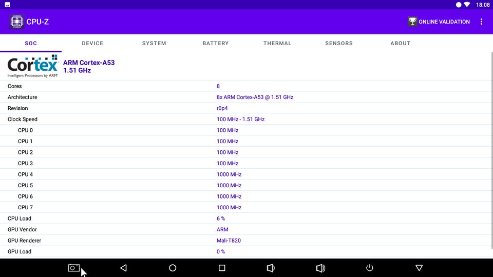Viewport: 493px width, 277px height.
Task: Select the Clock Speed row label
Action: point(22,119)
